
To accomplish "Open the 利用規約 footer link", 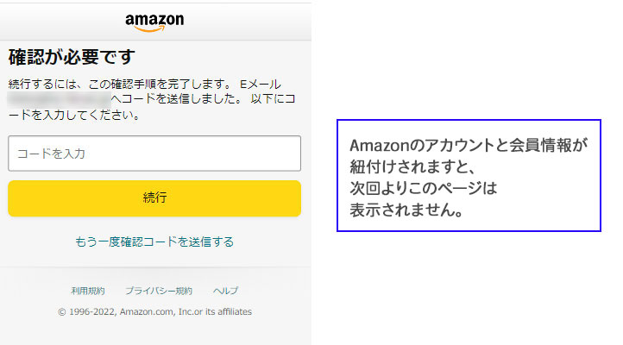I will [x=88, y=291].
